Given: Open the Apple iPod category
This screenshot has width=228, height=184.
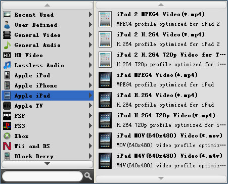Looking at the screenshot, I should 48,75.
